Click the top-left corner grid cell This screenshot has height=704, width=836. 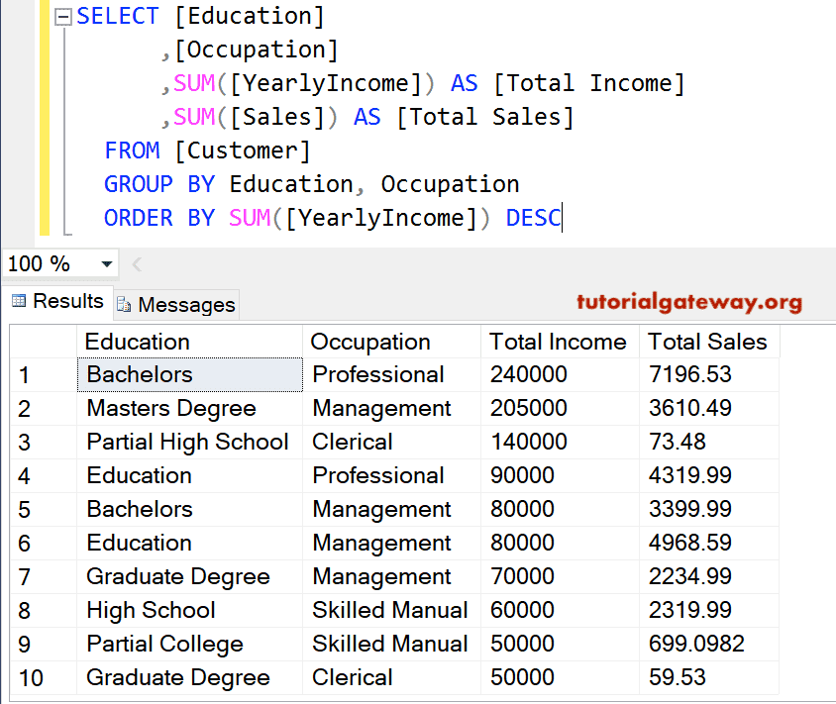click(x=42, y=342)
